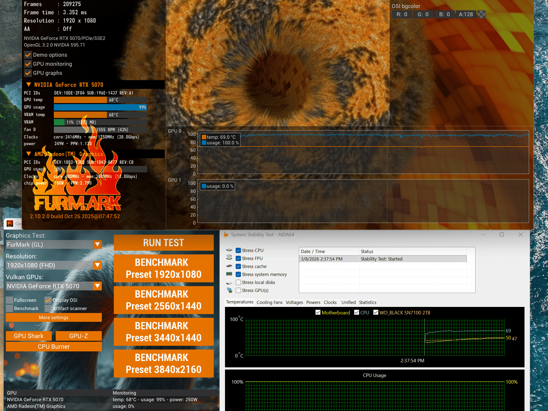Switch to the Statistics tab
The width and height of the screenshot is (548, 411).
(x=367, y=302)
